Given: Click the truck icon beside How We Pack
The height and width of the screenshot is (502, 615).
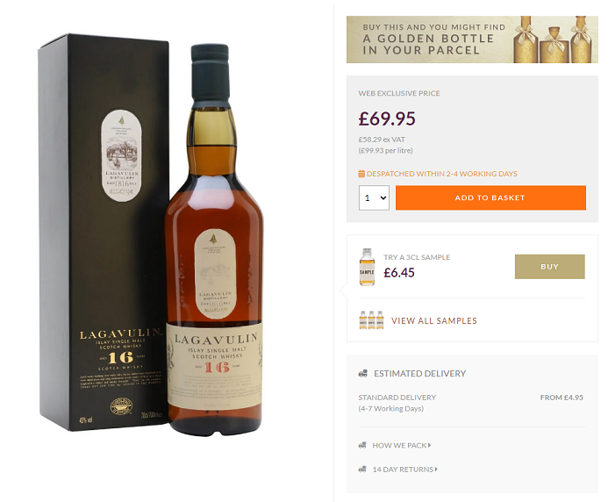Looking at the screenshot, I should tap(362, 446).
